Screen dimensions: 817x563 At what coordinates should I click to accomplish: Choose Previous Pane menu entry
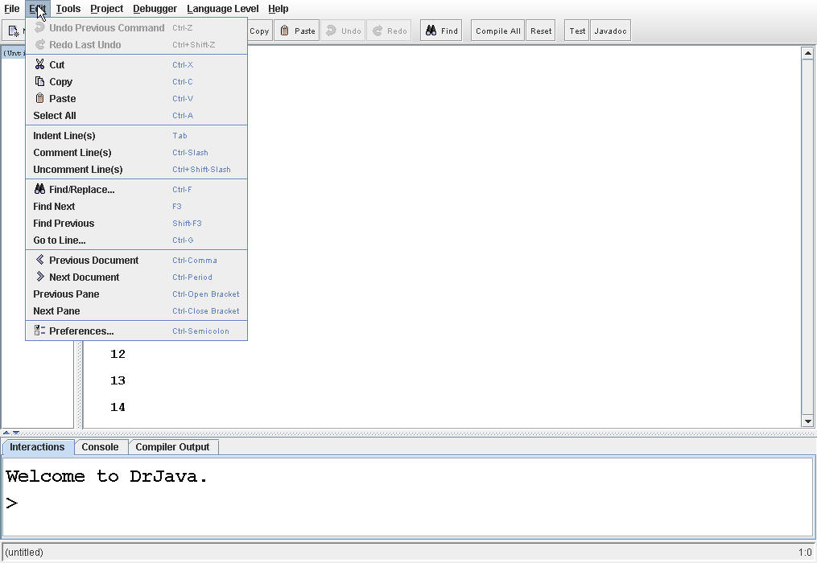coord(136,294)
